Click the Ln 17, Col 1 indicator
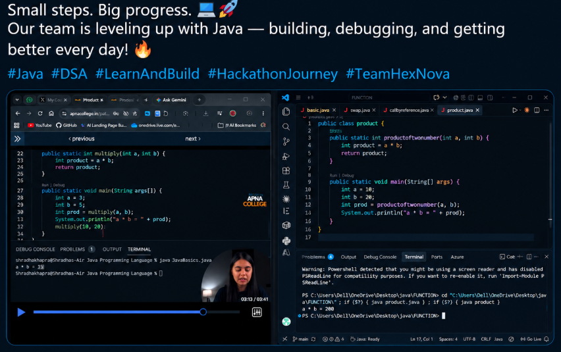561x352 pixels. point(421,339)
